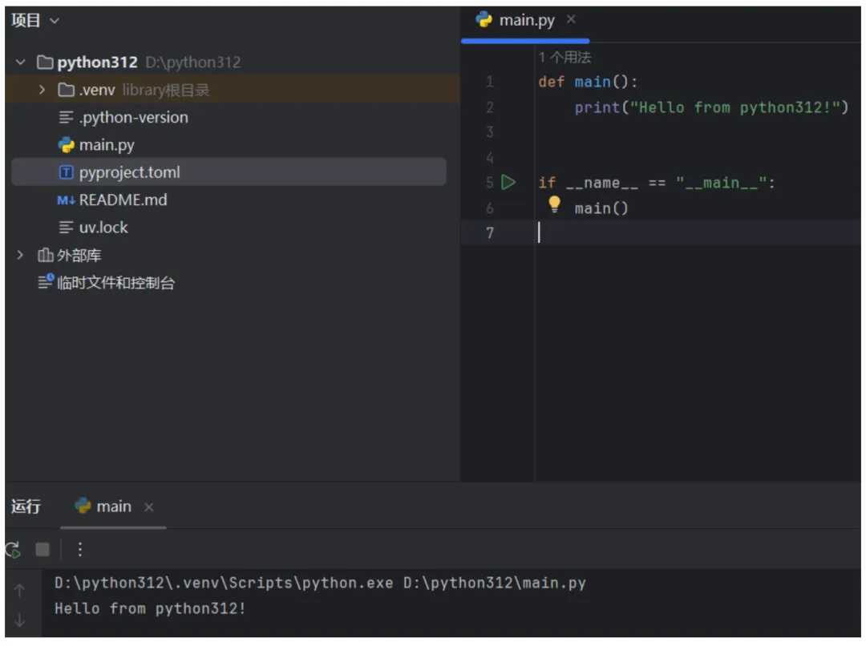
Task: Open the run toolbar more options menu
Action: point(79,550)
